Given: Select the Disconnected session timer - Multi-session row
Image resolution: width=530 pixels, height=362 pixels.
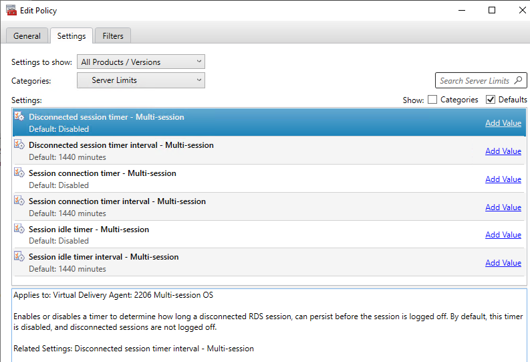Looking at the screenshot, I should click(269, 122).
